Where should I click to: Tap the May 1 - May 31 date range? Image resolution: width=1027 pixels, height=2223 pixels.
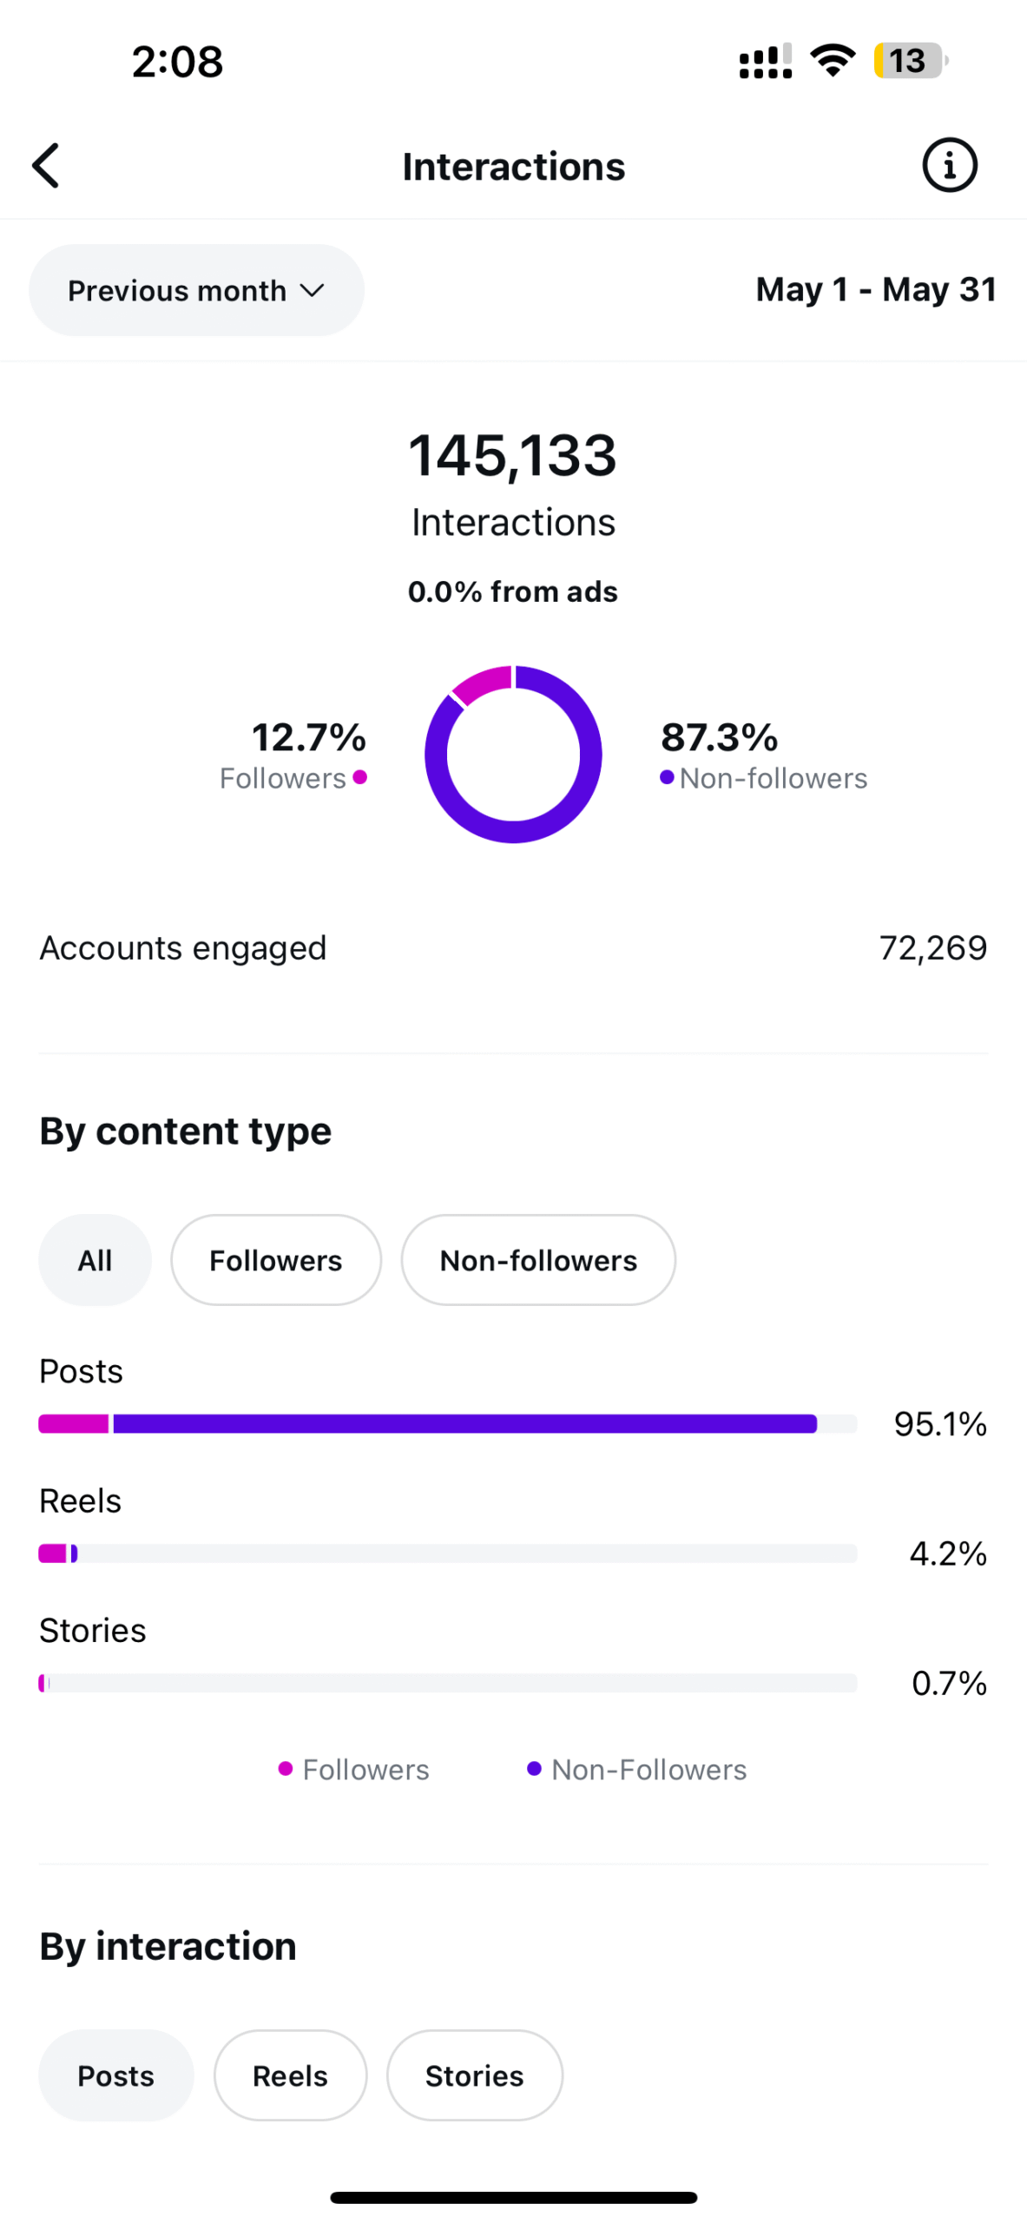[875, 290]
